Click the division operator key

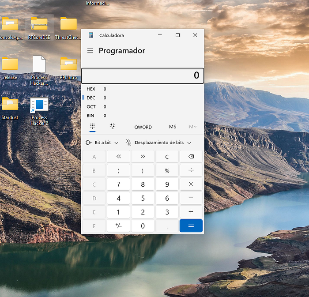click(191, 170)
